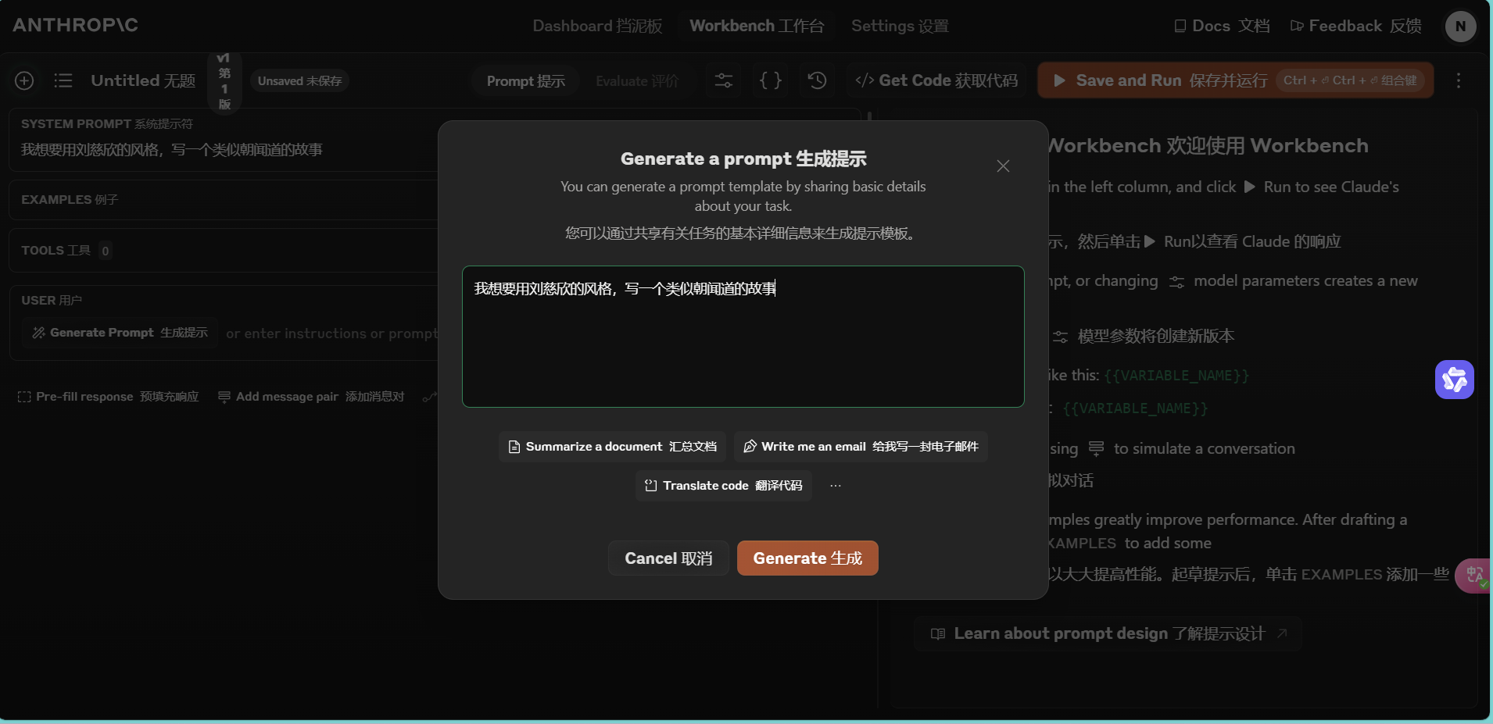The width and height of the screenshot is (1493, 724).
Task: Click the task description text area
Action: point(743,337)
